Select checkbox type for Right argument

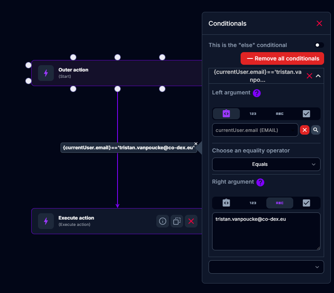(306, 203)
